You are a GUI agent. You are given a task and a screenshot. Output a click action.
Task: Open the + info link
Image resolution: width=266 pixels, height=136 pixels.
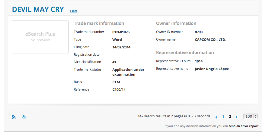point(74,11)
